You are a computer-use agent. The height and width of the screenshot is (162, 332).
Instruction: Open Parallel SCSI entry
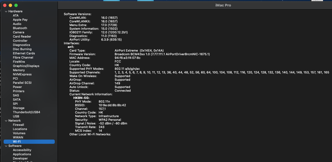[x=22, y=83]
